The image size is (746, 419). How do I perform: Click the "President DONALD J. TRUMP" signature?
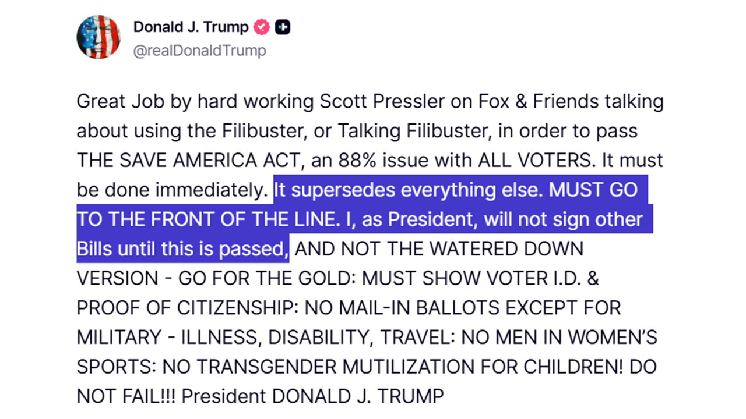(312, 396)
